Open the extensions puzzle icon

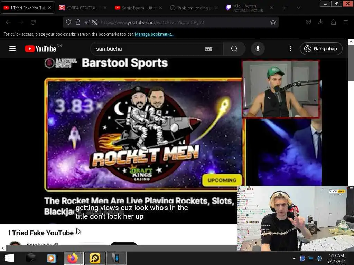(x=334, y=22)
